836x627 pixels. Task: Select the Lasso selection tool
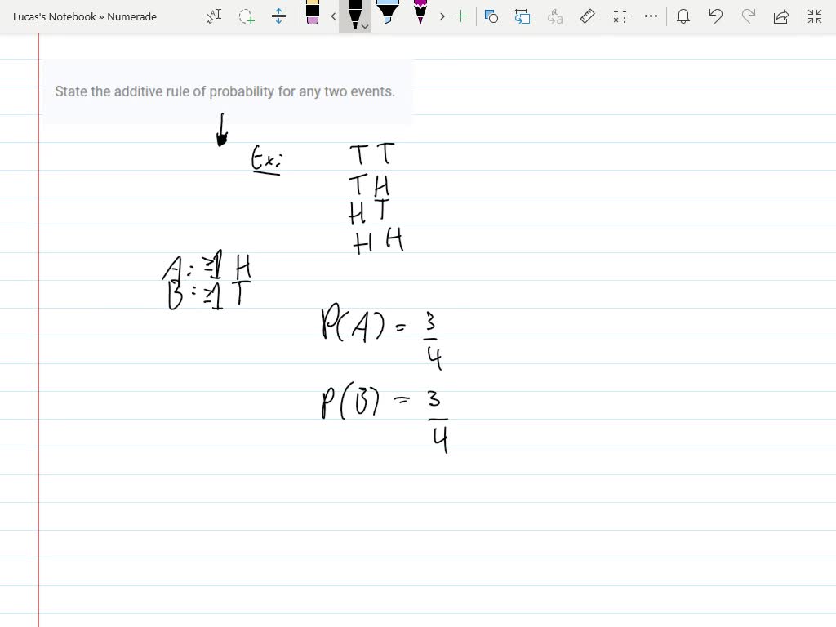coord(246,16)
